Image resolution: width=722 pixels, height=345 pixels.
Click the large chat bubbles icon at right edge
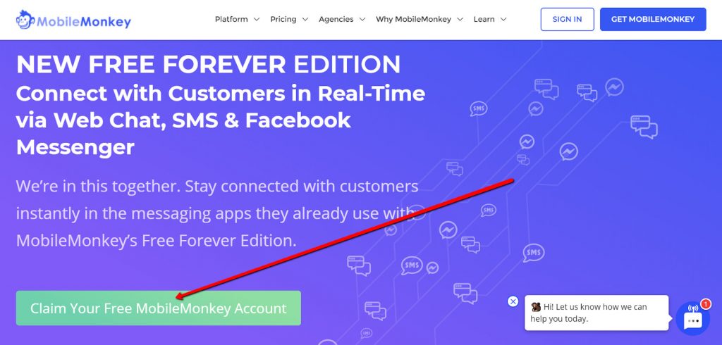pyautogui.click(x=644, y=127)
